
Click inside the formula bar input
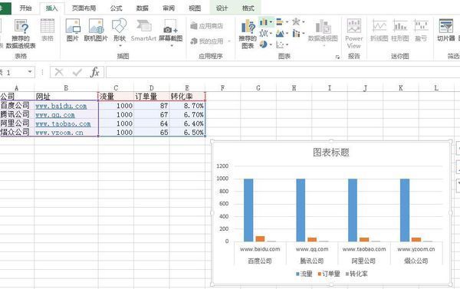(282, 72)
